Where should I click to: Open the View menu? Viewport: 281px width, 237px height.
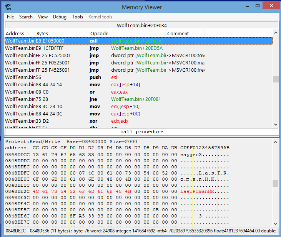tap(43, 17)
